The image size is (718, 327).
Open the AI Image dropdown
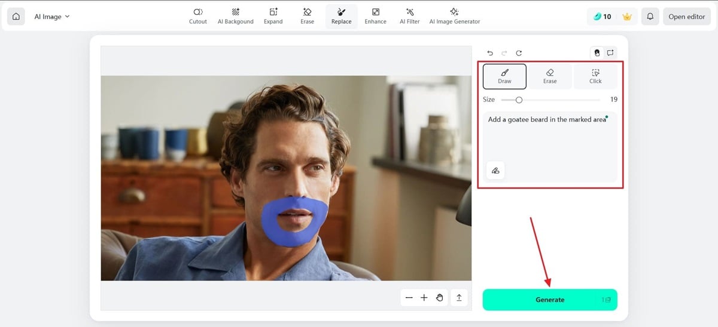52,17
